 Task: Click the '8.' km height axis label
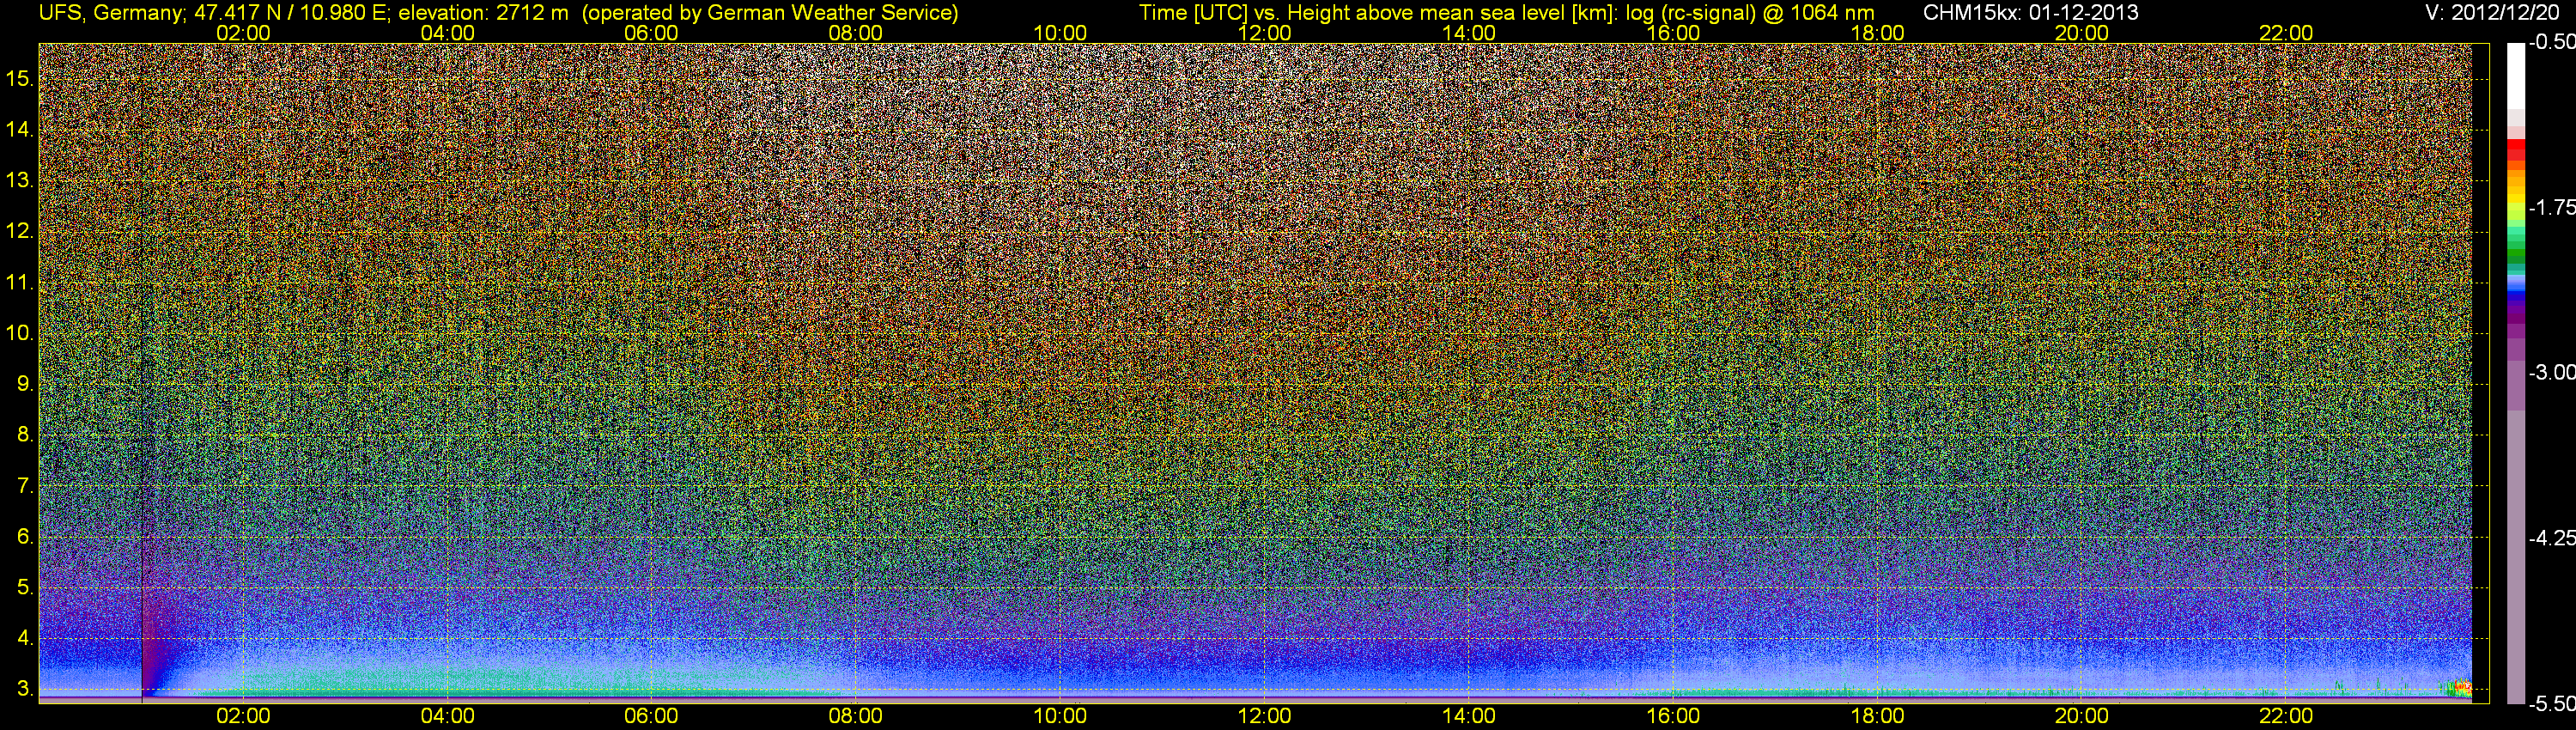pyautogui.click(x=25, y=435)
